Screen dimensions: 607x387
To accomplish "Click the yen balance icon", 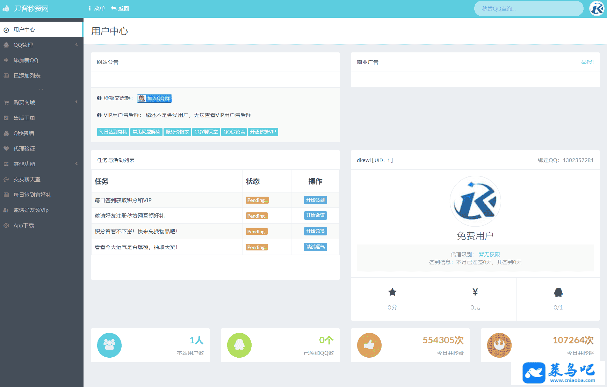I will click(475, 292).
